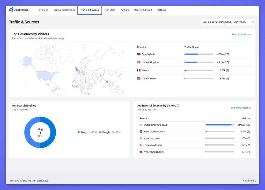This screenshot has width=265, height=190.
Task: Click the United Kingdom flag icon
Action: tap(139, 62)
